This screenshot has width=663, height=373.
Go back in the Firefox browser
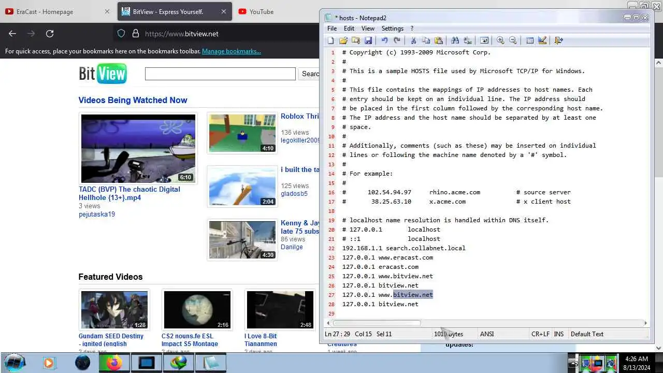(12, 34)
